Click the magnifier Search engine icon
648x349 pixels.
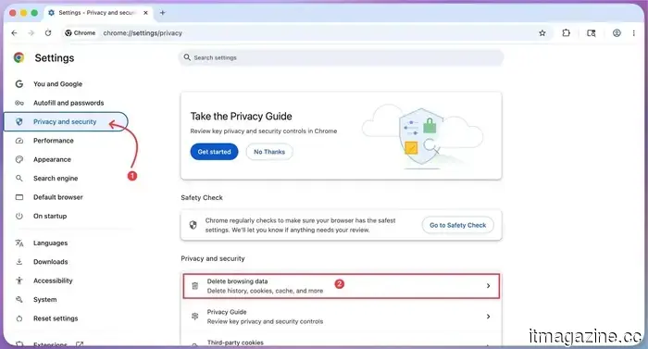point(19,179)
